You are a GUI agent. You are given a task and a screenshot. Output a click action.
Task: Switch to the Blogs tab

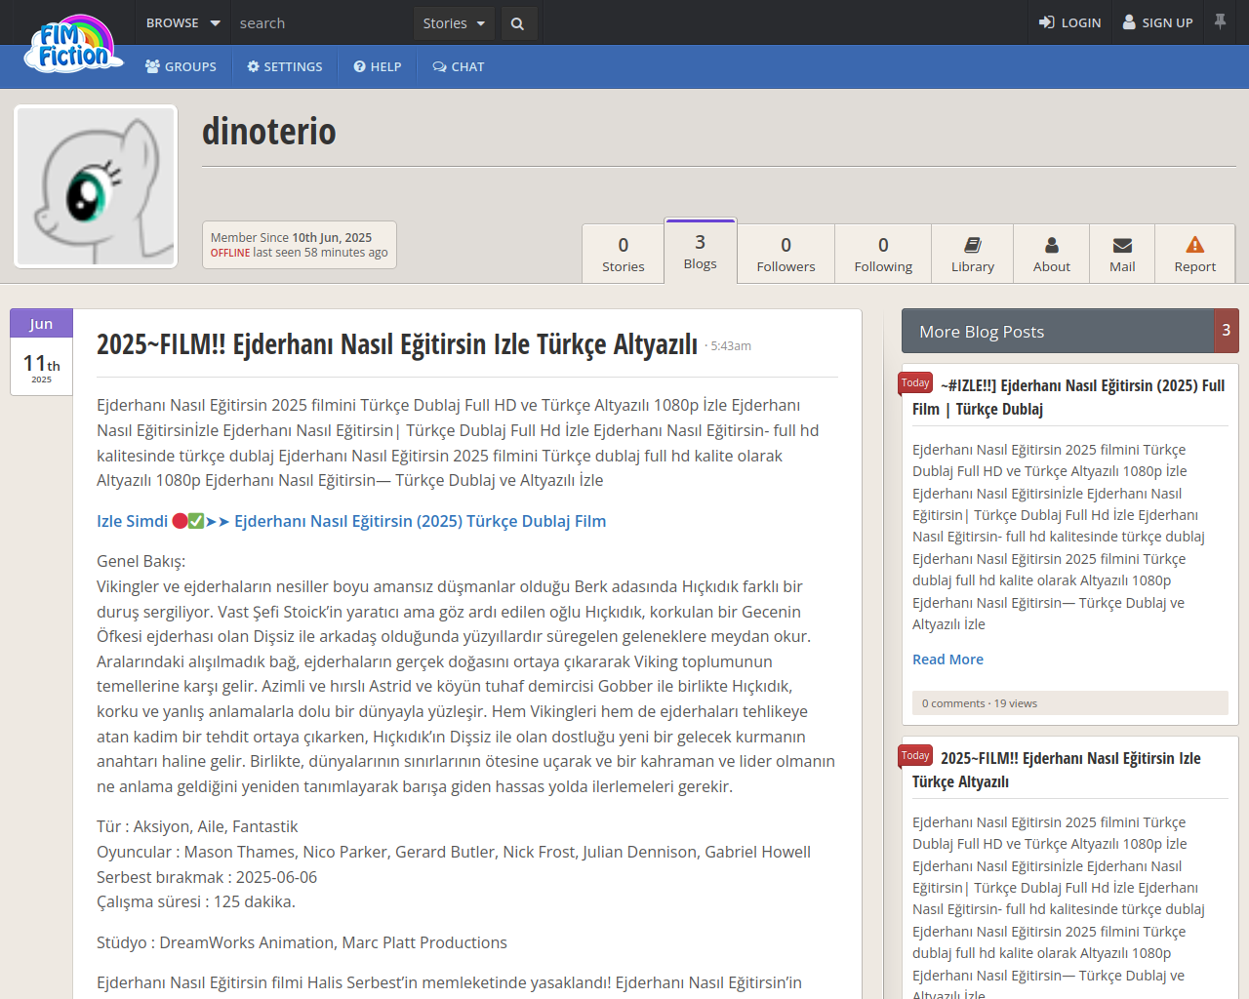[x=701, y=252]
